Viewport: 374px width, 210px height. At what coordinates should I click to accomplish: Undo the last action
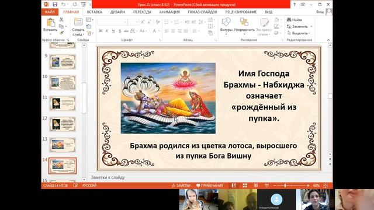click(x=63, y=4)
